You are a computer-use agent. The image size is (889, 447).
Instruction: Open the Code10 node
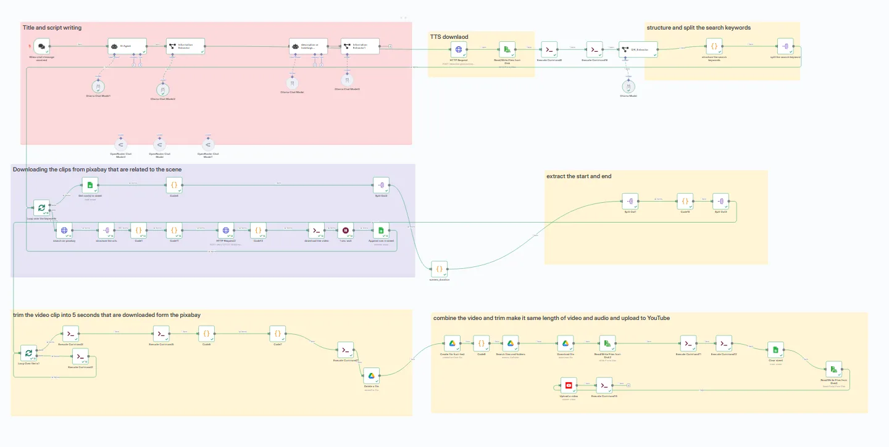click(685, 201)
